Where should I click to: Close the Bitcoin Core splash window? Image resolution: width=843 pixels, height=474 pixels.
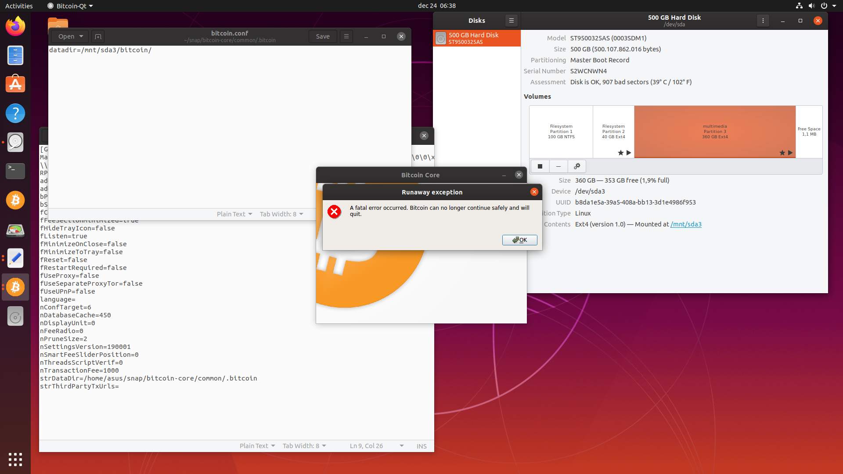519,175
